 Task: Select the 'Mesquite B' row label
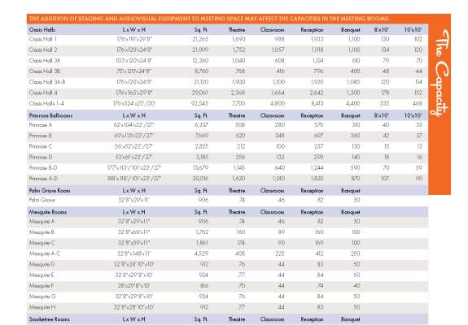(42, 232)
